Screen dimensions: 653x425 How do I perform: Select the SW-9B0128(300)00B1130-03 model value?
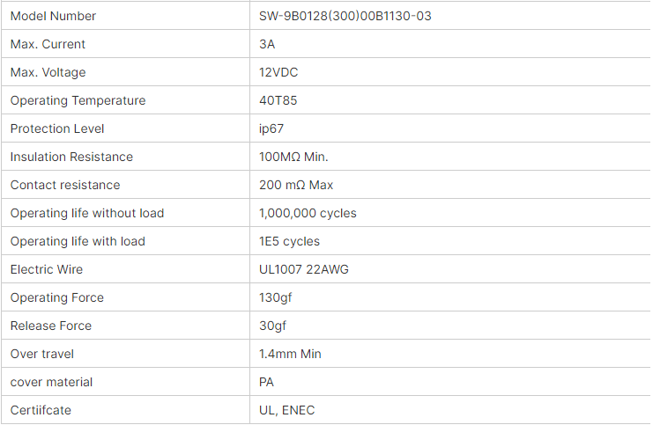pos(345,16)
